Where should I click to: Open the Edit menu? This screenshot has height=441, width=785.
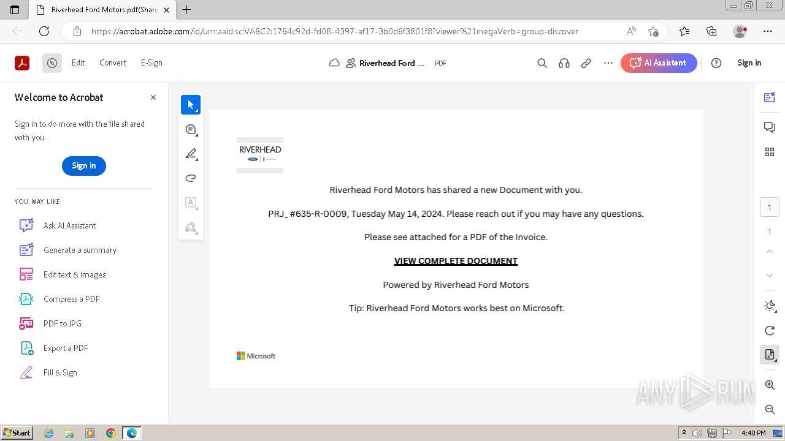[x=78, y=62]
